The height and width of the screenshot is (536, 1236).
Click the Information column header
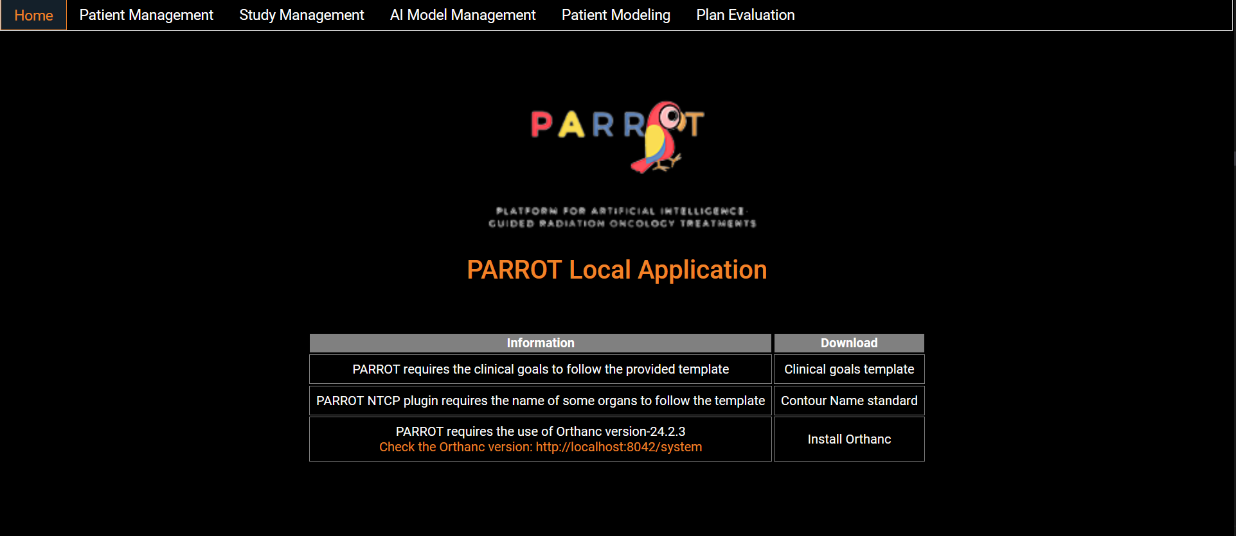540,343
